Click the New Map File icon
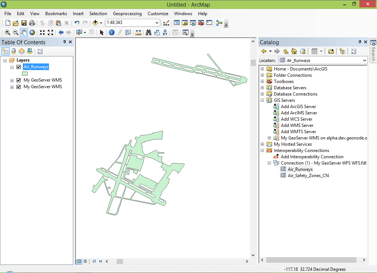377x273 pixels. coord(8,23)
